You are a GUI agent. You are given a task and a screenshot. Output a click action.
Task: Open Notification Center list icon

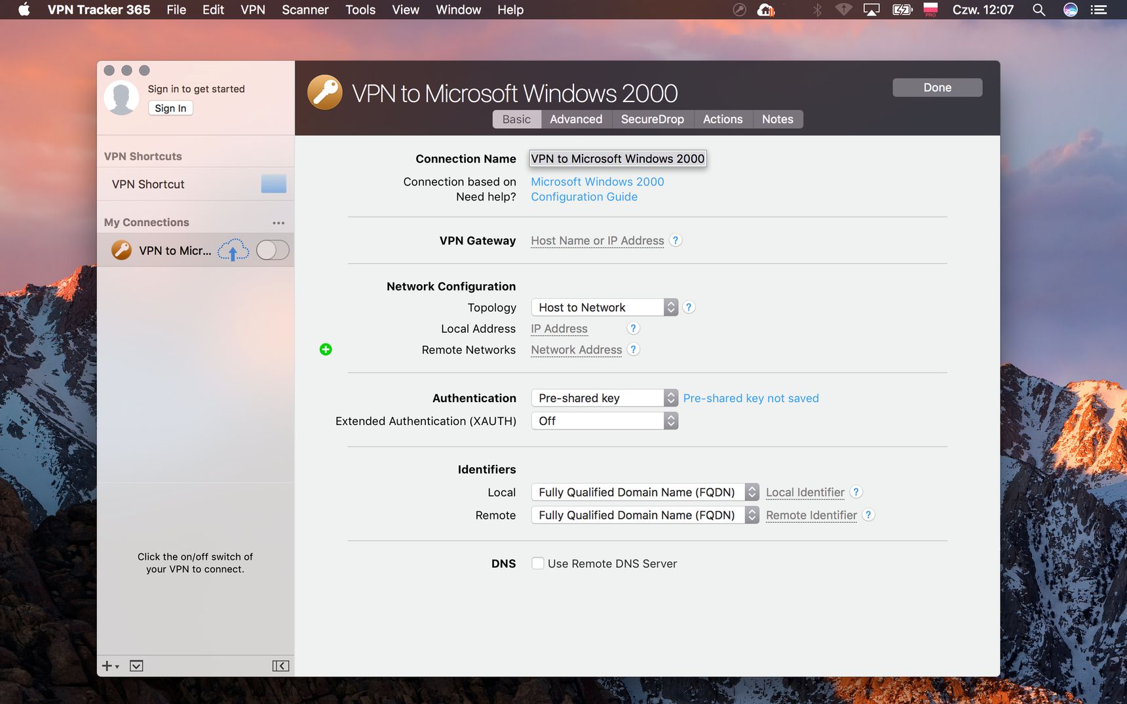pos(1098,10)
